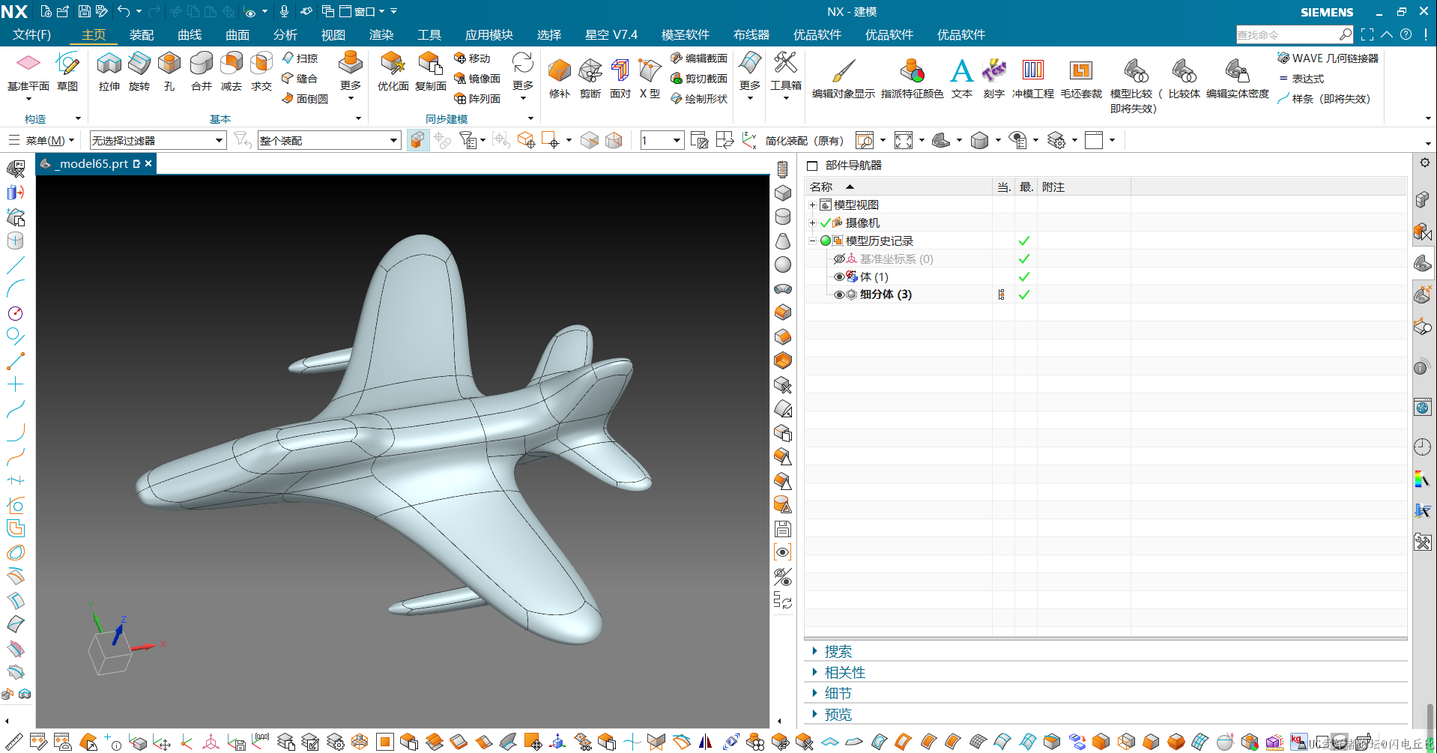Click the 毛坯套裁 blank nesting tool
Image resolution: width=1437 pixels, height=753 pixels.
[x=1081, y=79]
